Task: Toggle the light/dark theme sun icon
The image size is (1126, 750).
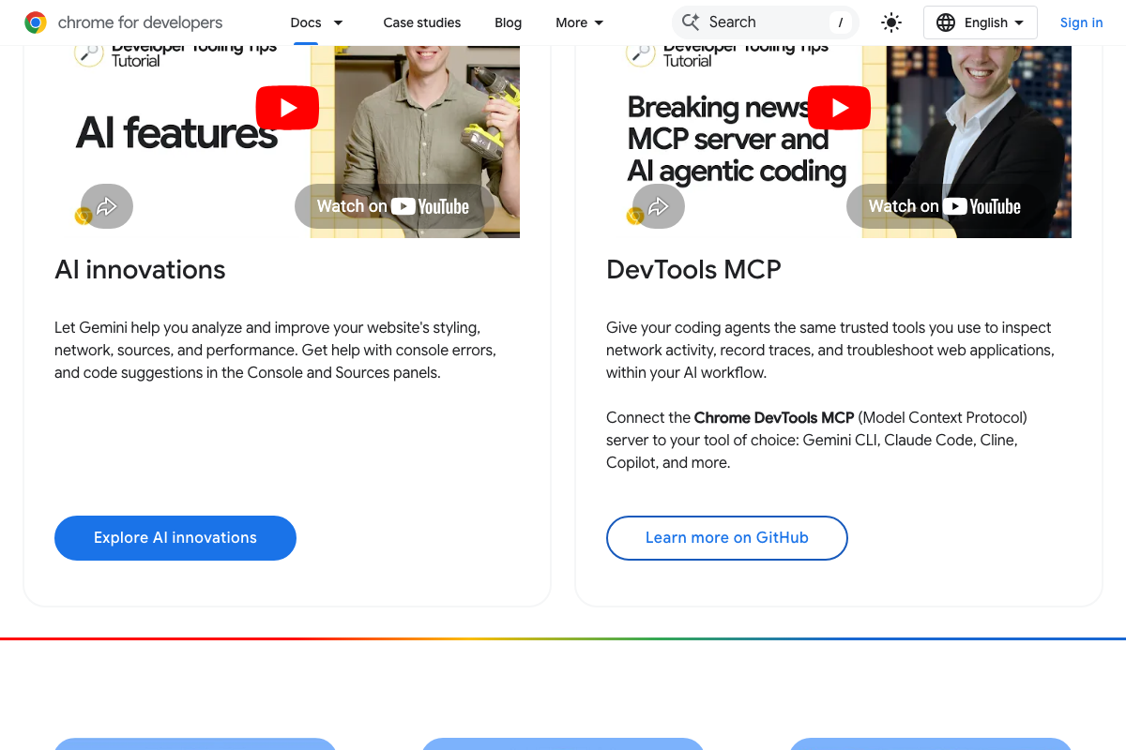Action: [x=891, y=22]
